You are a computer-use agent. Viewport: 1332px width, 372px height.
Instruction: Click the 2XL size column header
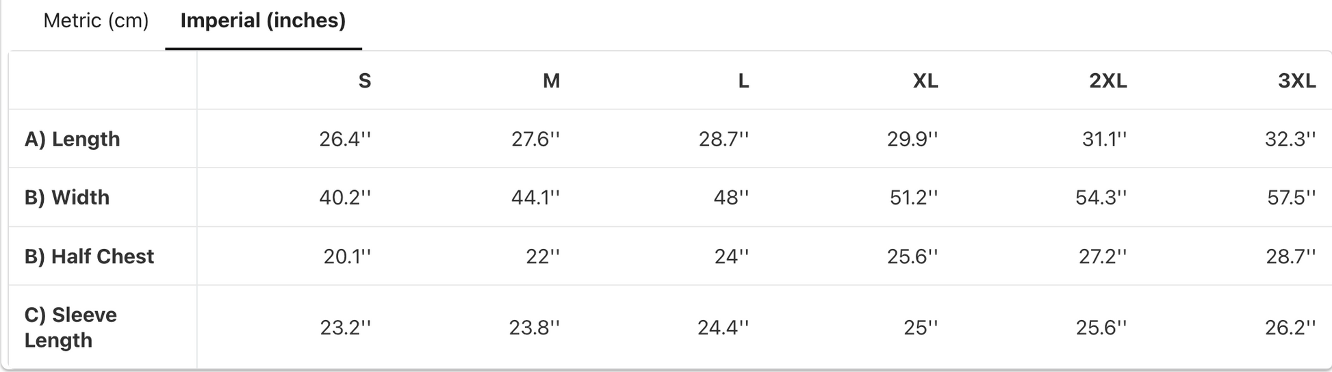(x=1108, y=81)
